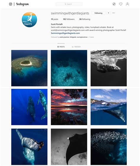
Task: Visit the Swimmingwithgentlegiants.com website link
Action: 65,33
